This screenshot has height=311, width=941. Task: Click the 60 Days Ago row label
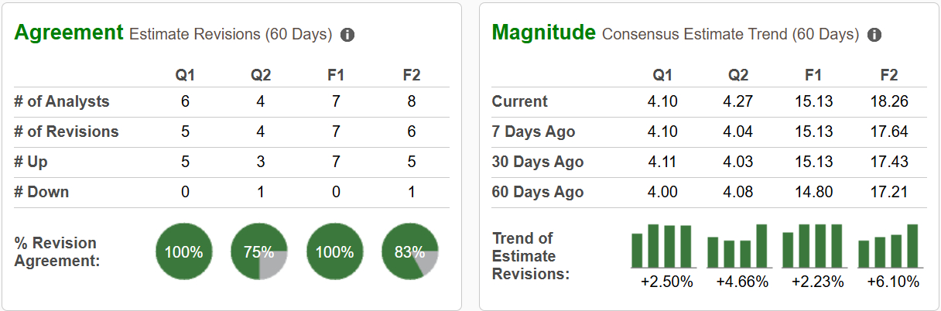tap(538, 192)
